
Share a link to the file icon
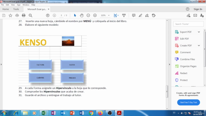point(189,15)
